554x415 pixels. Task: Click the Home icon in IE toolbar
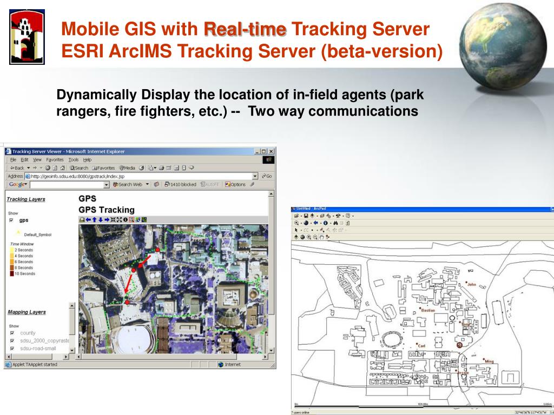pos(63,168)
